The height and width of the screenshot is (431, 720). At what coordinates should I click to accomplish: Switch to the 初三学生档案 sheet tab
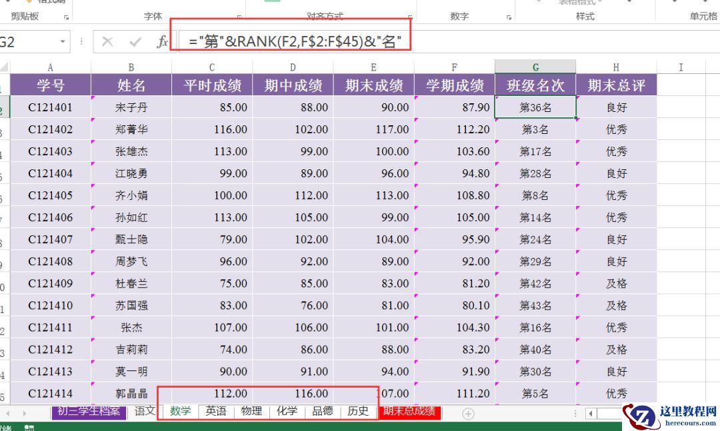tap(89, 411)
